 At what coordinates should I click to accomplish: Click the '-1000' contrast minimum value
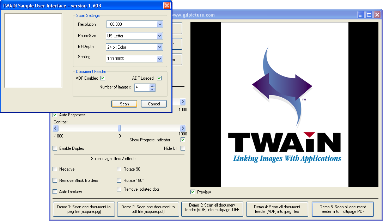(x=59, y=136)
